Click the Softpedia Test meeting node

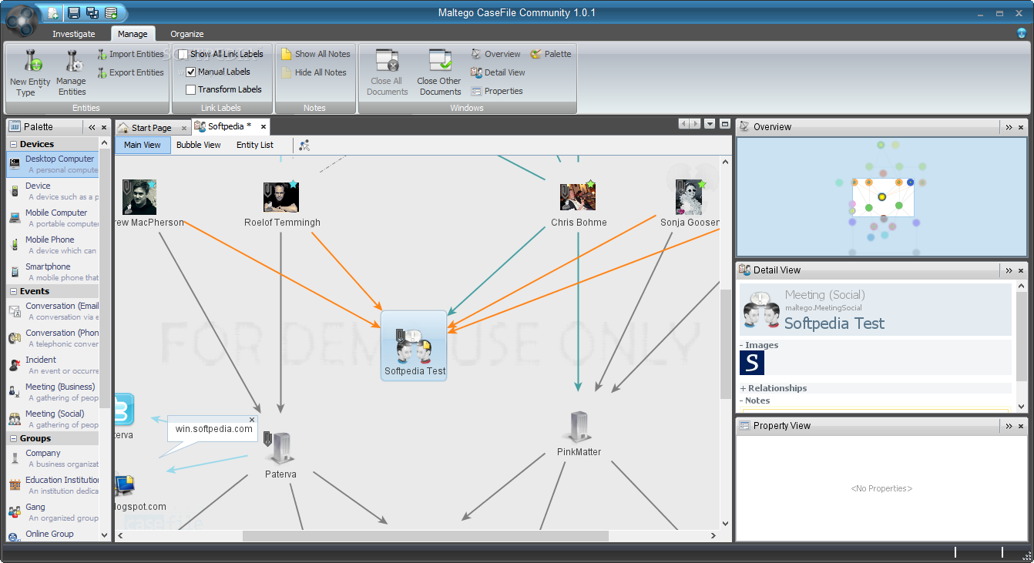tap(415, 347)
